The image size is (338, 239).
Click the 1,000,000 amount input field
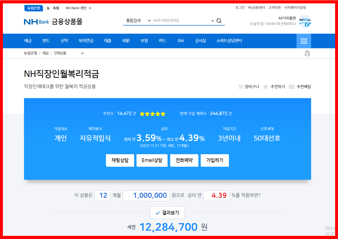(146, 195)
